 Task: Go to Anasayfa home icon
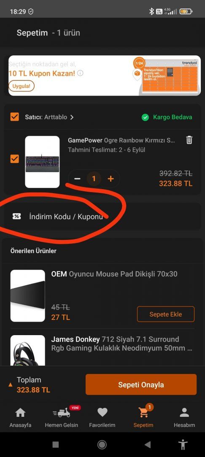(20, 413)
